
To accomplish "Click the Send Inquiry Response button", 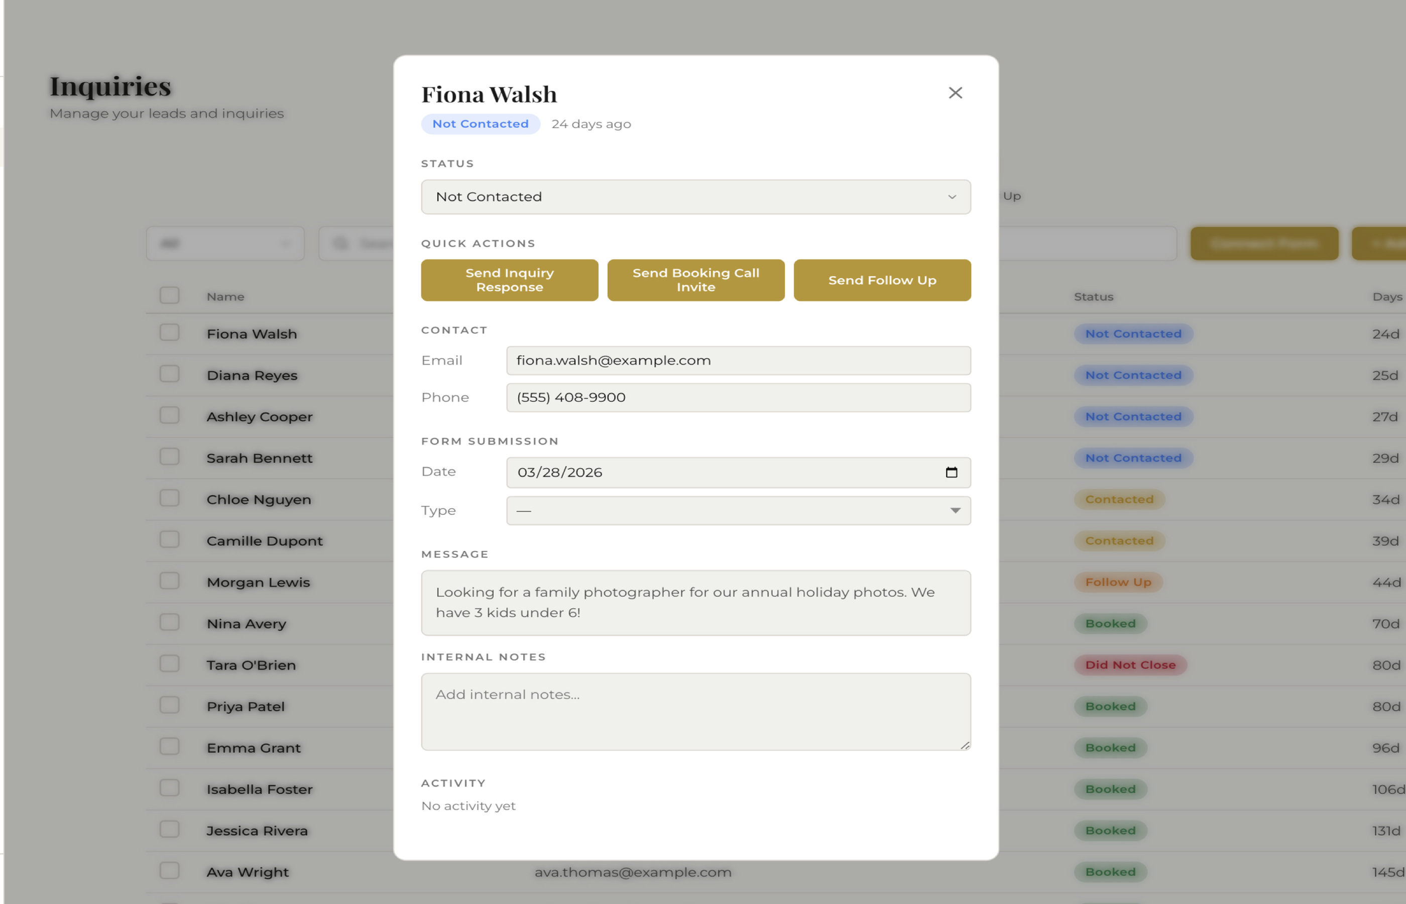I will coord(509,280).
